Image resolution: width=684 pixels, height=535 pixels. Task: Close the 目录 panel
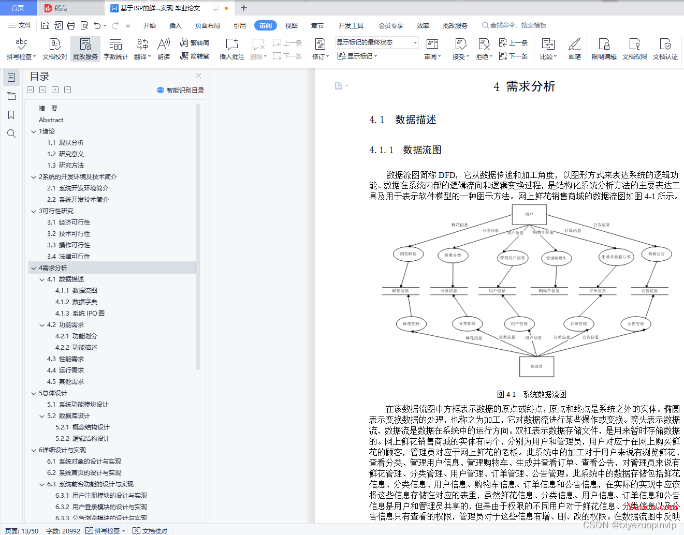click(x=198, y=76)
